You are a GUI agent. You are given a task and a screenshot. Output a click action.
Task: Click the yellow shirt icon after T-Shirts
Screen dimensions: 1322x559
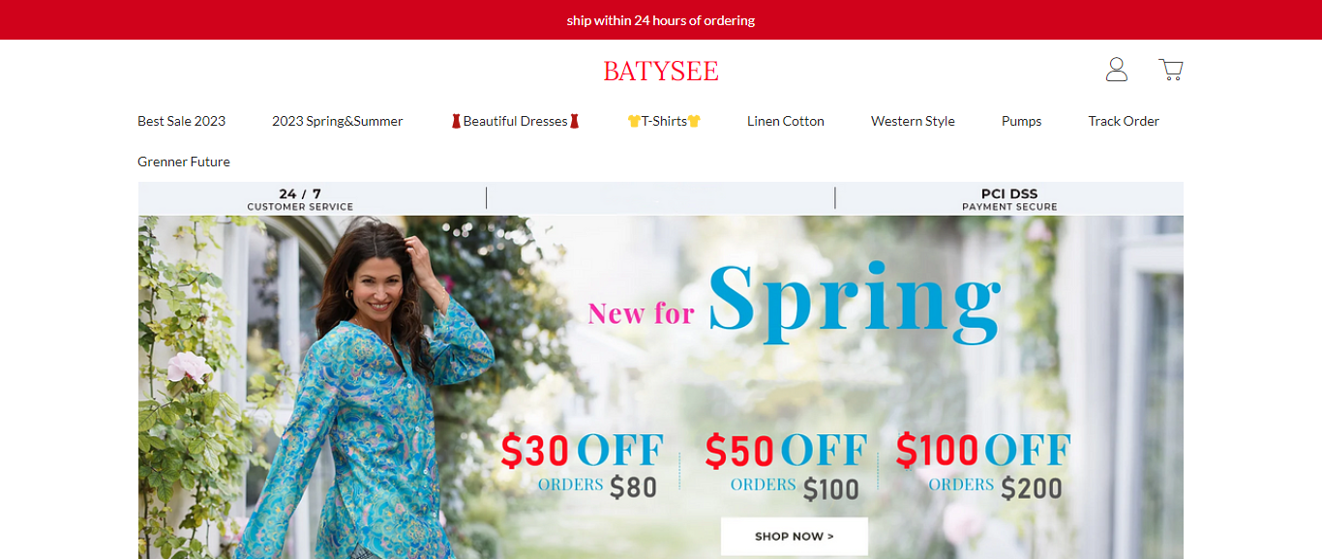tap(694, 121)
